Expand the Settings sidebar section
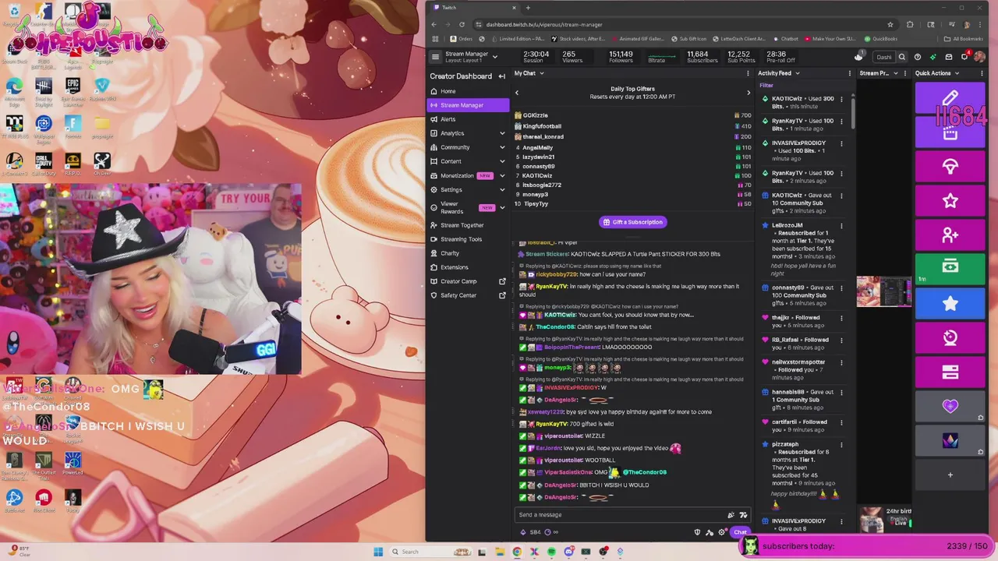 pos(502,189)
